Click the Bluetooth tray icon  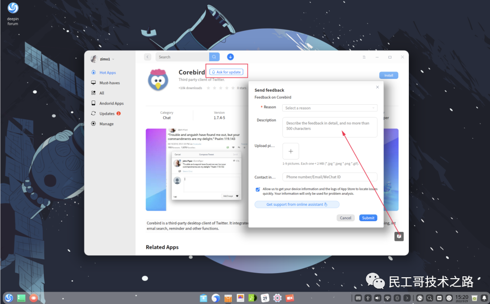pyautogui.click(x=397, y=298)
